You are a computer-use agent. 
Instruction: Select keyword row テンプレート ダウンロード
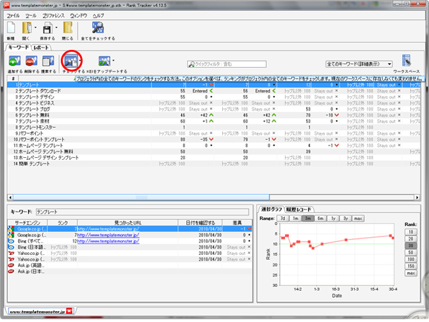tap(213, 91)
